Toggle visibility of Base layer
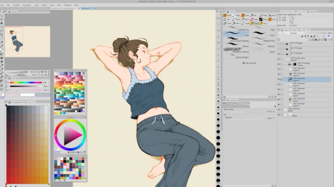Image resolution: width=334 pixels, height=187 pixels. click(x=279, y=109)
